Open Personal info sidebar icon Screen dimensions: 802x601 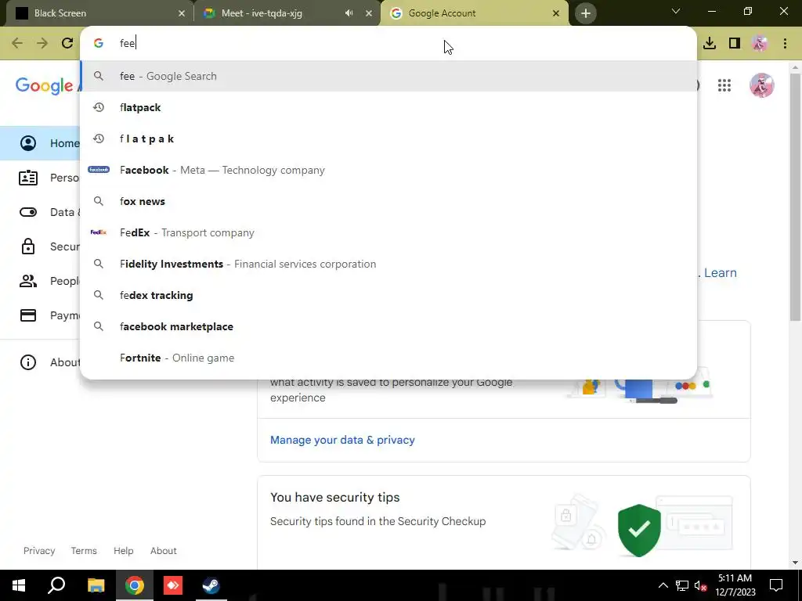tap(28, 178)
